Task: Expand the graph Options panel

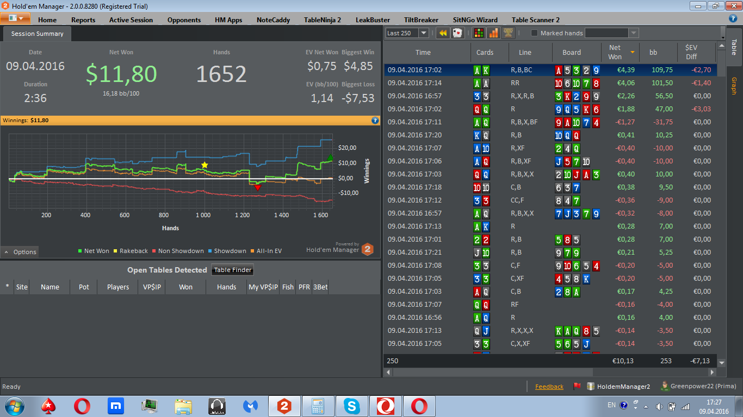Action: [x=20, y=252]
